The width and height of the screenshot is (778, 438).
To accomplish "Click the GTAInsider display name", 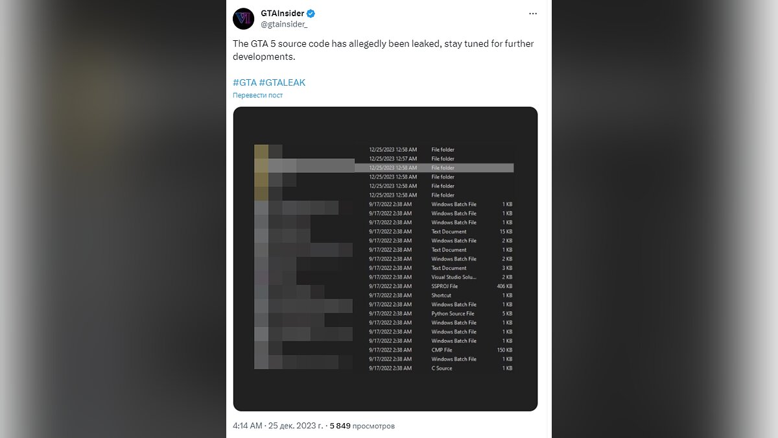I will coord(282,14).
